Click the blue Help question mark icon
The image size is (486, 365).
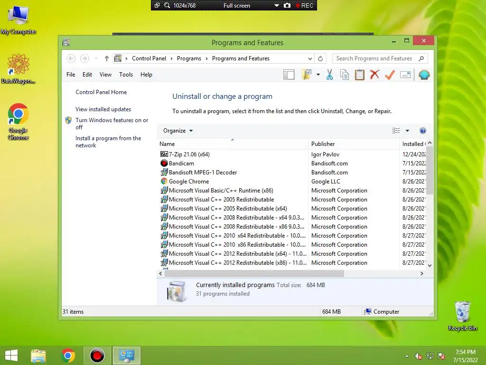423,131
